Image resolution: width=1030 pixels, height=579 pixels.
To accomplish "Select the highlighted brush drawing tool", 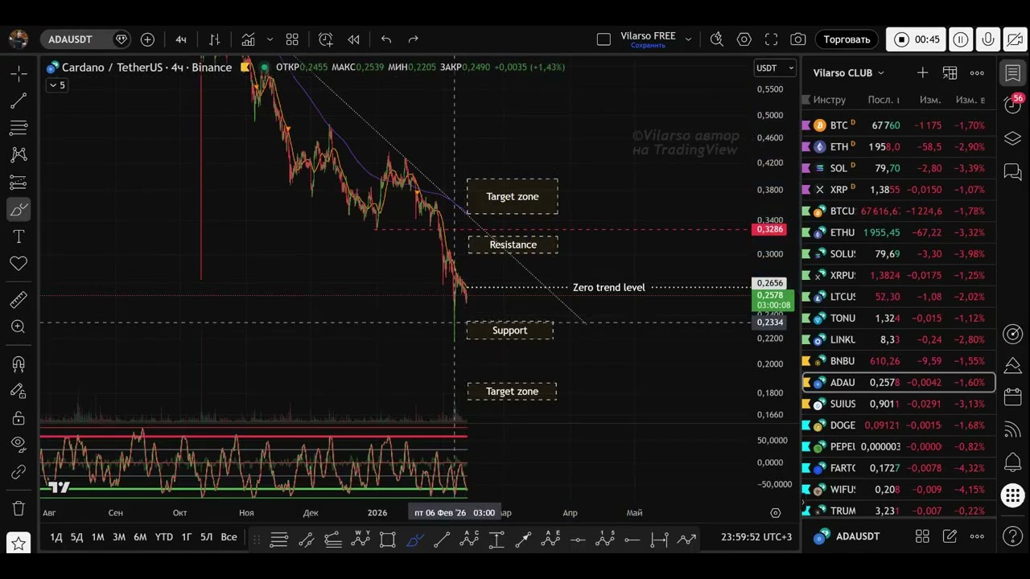I will 19,210.
